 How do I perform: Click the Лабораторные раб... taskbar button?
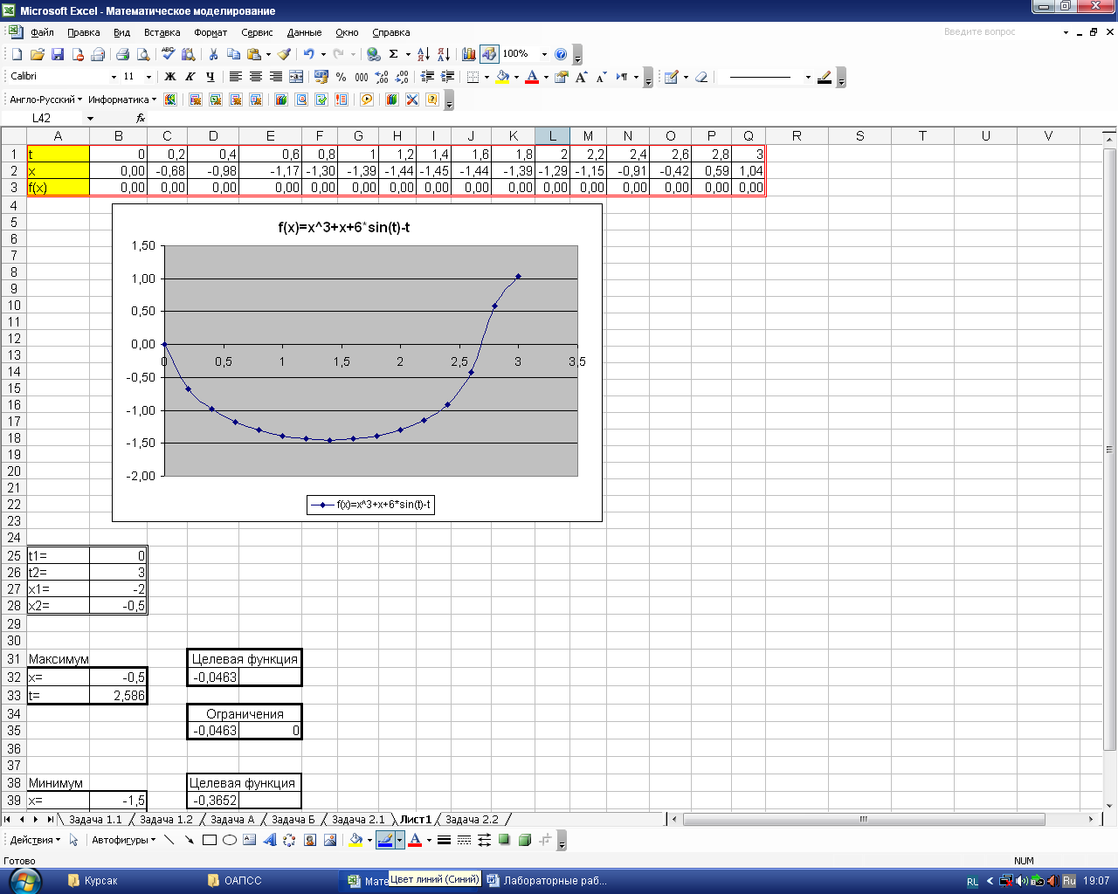547,881
